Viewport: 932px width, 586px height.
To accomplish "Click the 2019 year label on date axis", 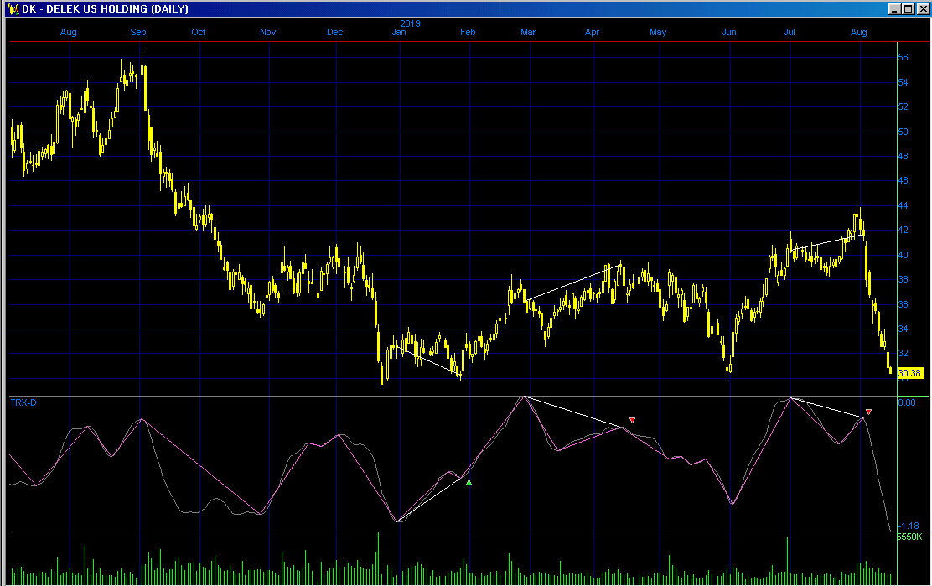I will coord(410,23).
